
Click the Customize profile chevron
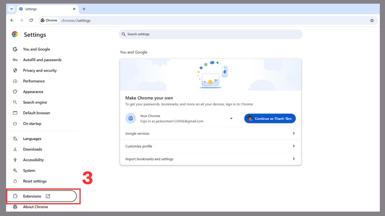click(294, 146)
